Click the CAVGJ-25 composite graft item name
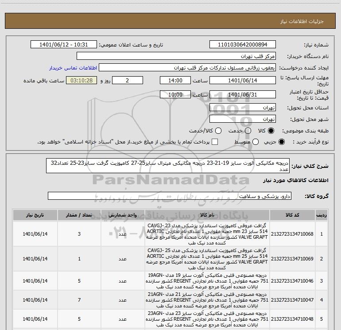This screenshot has height=330, width=341. 207,259
